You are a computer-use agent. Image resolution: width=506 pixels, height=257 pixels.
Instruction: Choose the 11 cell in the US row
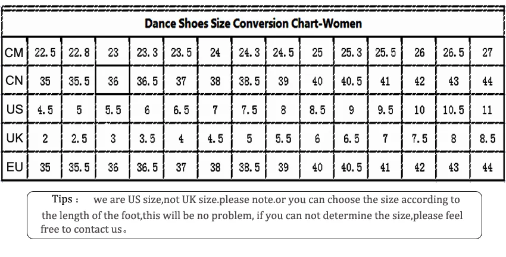click(488, 110)
